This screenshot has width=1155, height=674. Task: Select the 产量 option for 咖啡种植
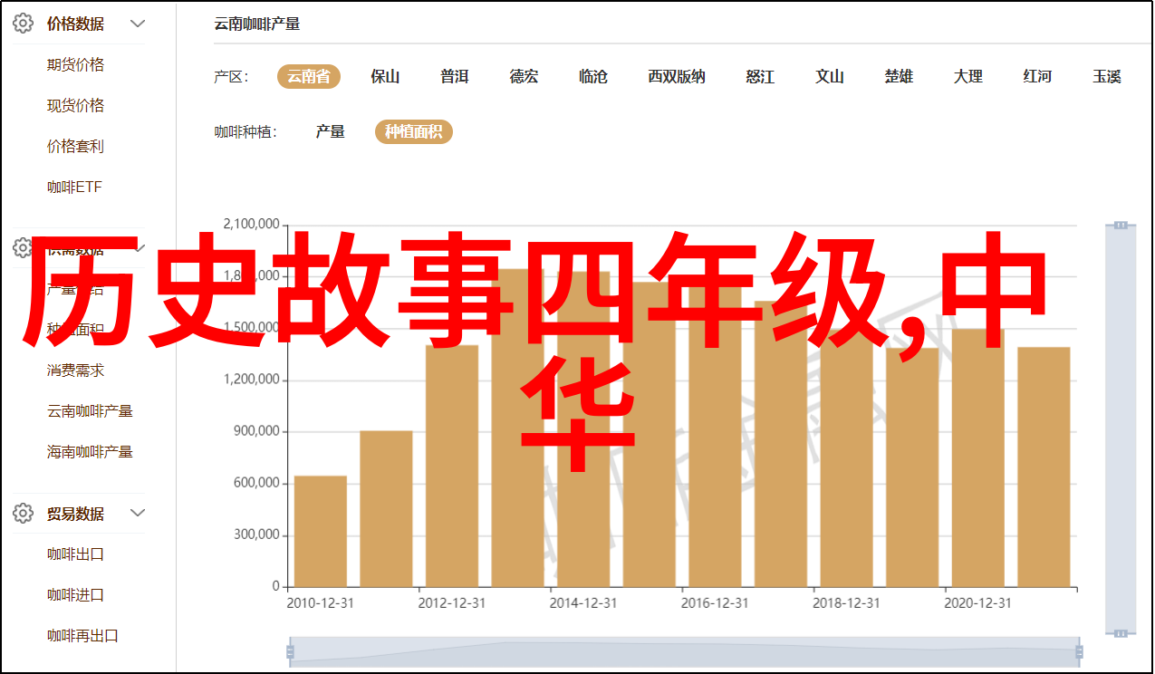330,132
